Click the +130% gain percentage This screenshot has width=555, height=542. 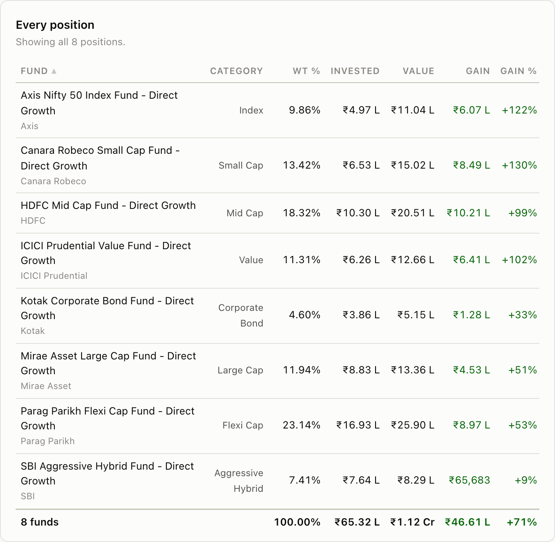(x=519, y=165)
